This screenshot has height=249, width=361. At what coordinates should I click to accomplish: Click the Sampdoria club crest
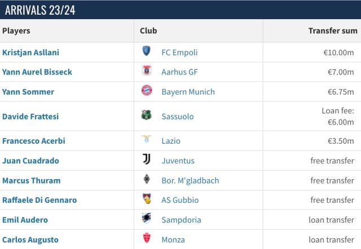coord(147,219)
